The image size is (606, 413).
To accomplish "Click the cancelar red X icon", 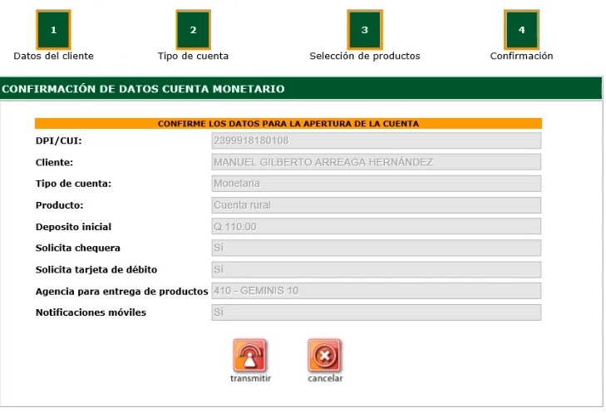I will (x=324, y=355).
